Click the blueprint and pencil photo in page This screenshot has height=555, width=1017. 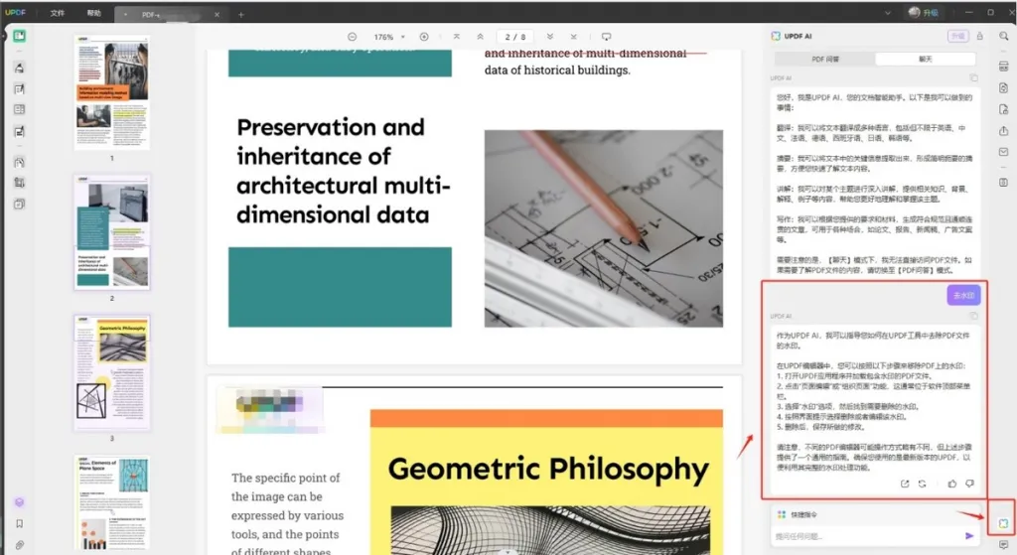click(x=603, y=228)
